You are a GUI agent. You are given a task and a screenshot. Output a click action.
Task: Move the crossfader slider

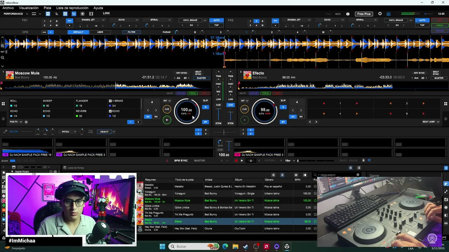click(x=224, y=132)
